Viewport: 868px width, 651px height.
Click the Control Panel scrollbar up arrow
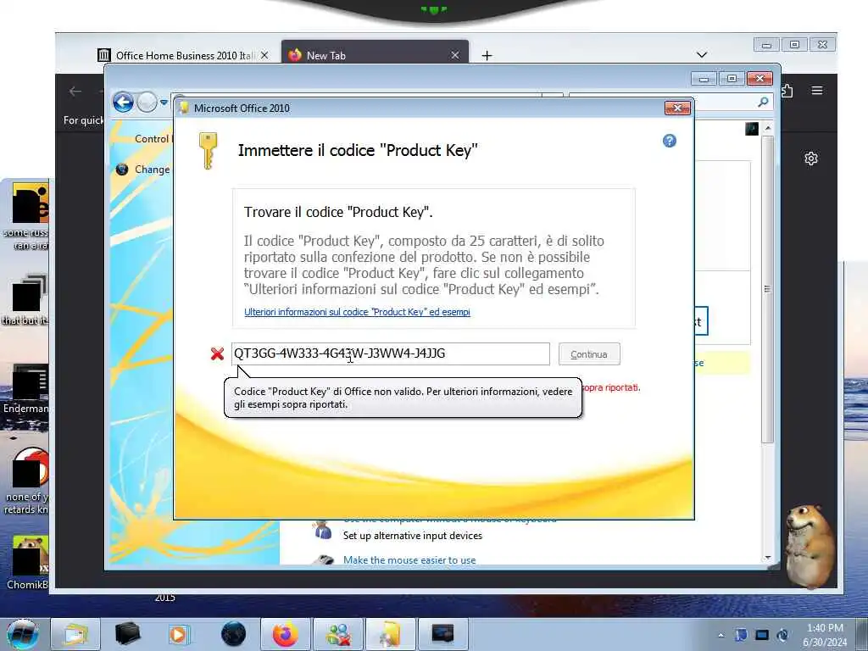coord(768,128)
